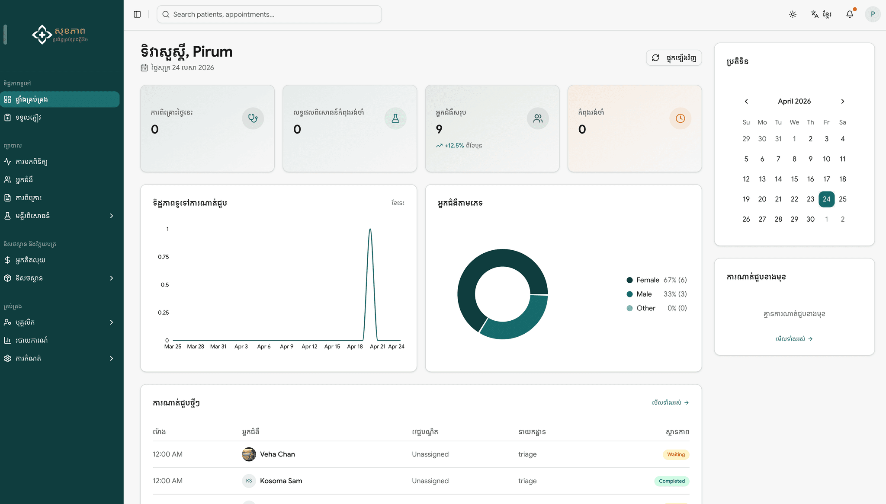Click the people icon on total patients card
886x504 pixels.
[x=538, y=118]
